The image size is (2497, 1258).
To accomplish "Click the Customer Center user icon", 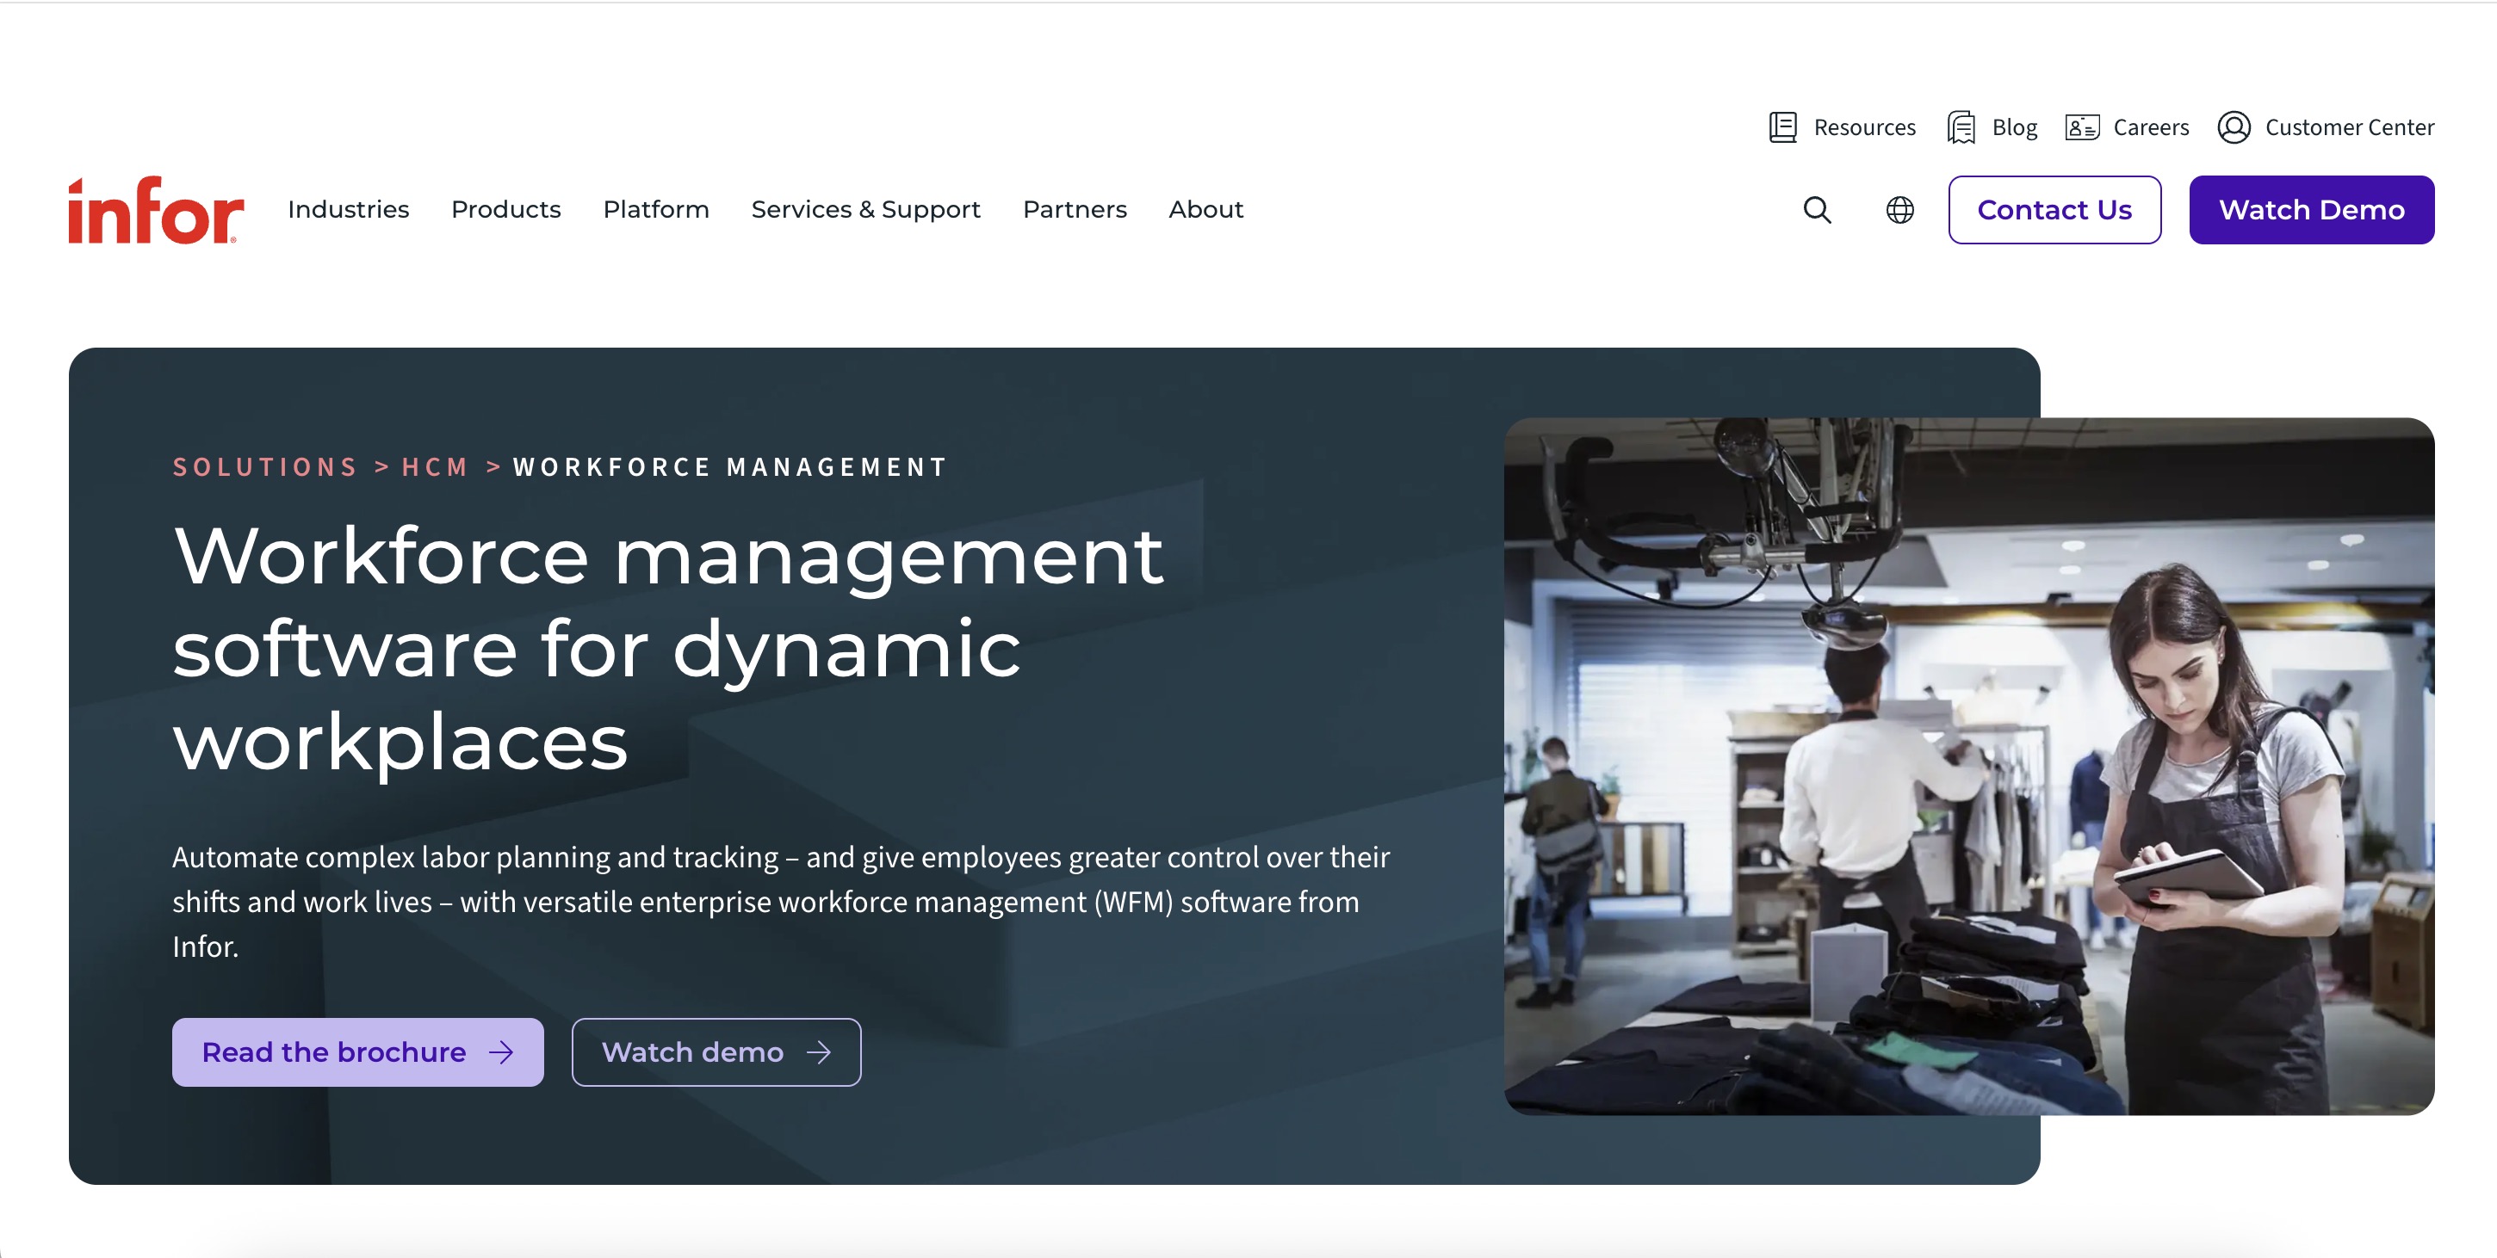I will (x=2234, y=126).
